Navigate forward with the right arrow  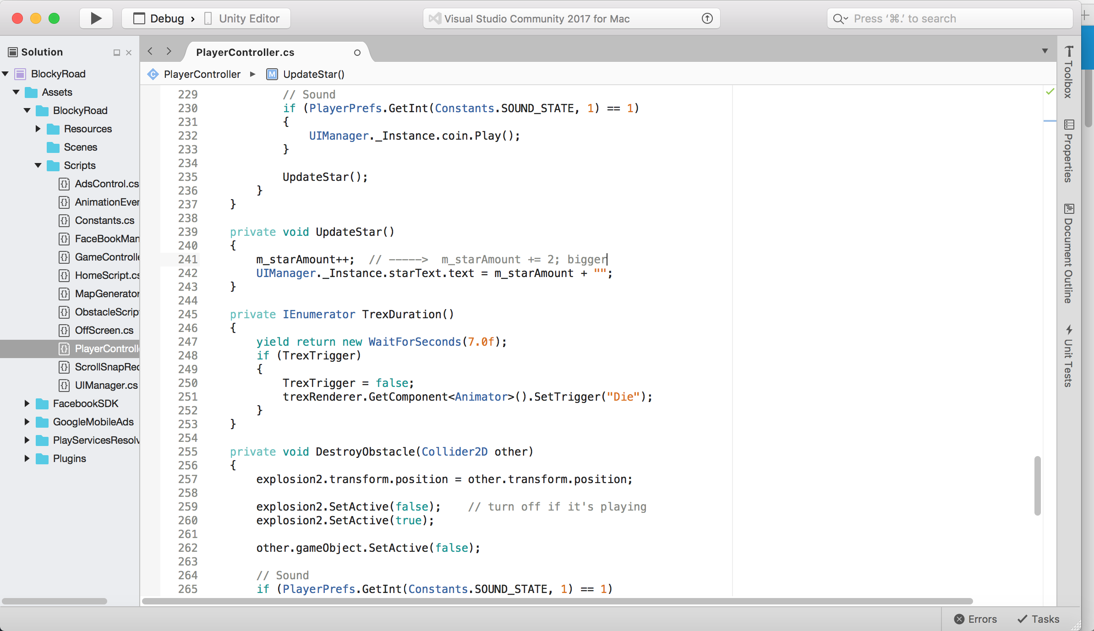[x=169, y=51]
